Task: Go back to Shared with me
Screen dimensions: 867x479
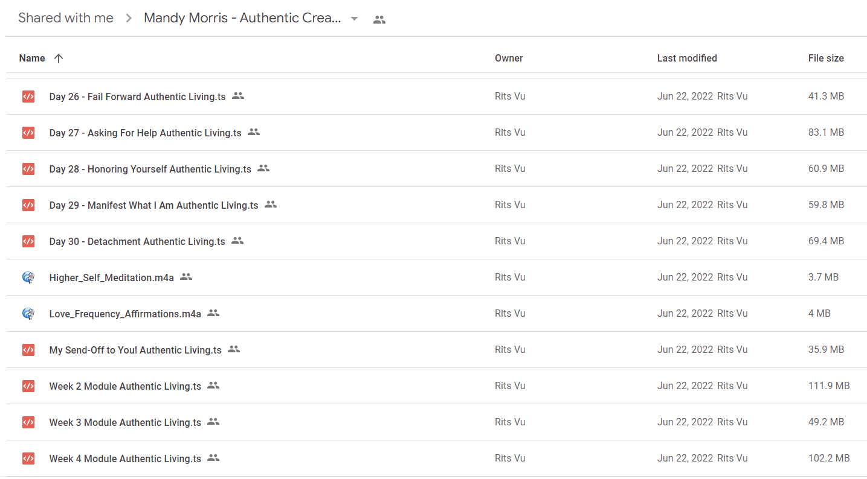Action: click(66, 18)
